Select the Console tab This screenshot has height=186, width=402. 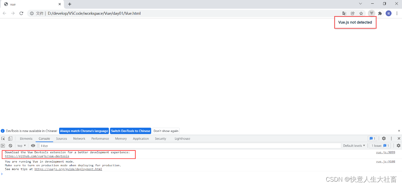click(44, 138)
